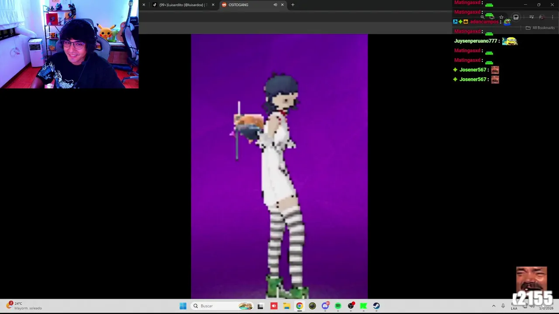Click the pixel-art character video

[x=279, y=167]
